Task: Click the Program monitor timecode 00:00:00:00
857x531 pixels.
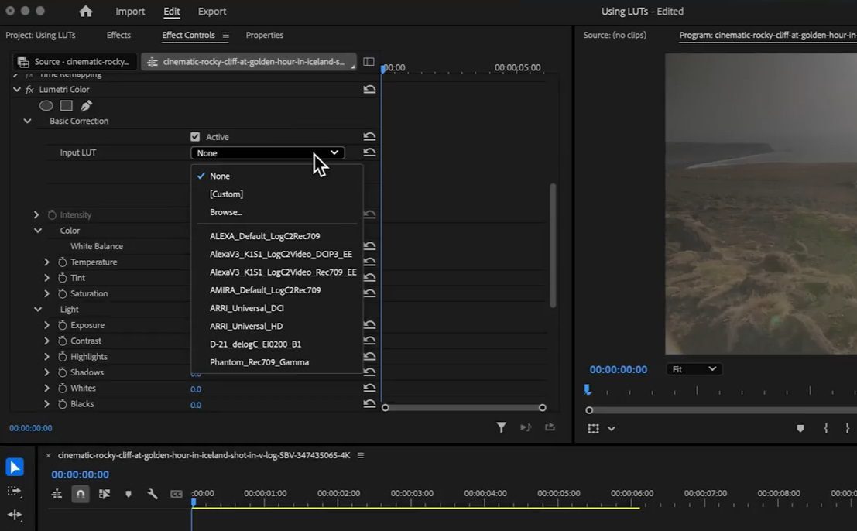Action: 618,370
